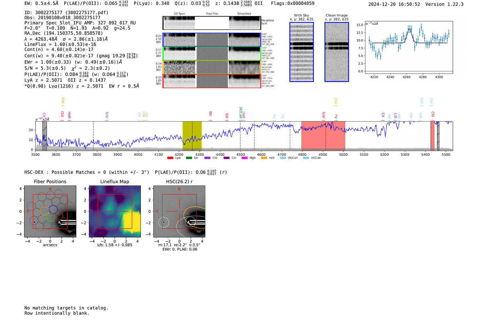This screenshot has height=332, width=488.
Task: Click the EW: 0.5±4.5Å header value
Action: click(41, 3)
